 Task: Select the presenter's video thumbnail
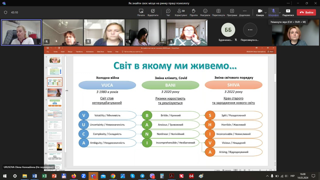click(21, 32)
